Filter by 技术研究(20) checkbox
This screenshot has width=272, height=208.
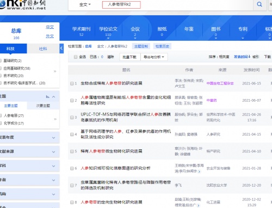pos(1,76)
